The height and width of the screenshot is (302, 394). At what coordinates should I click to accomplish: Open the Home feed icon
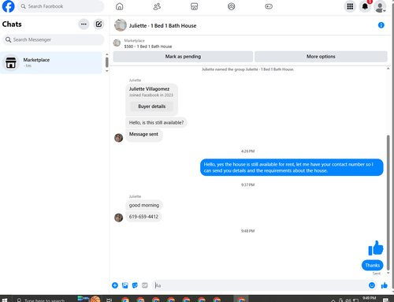point(120,6)
